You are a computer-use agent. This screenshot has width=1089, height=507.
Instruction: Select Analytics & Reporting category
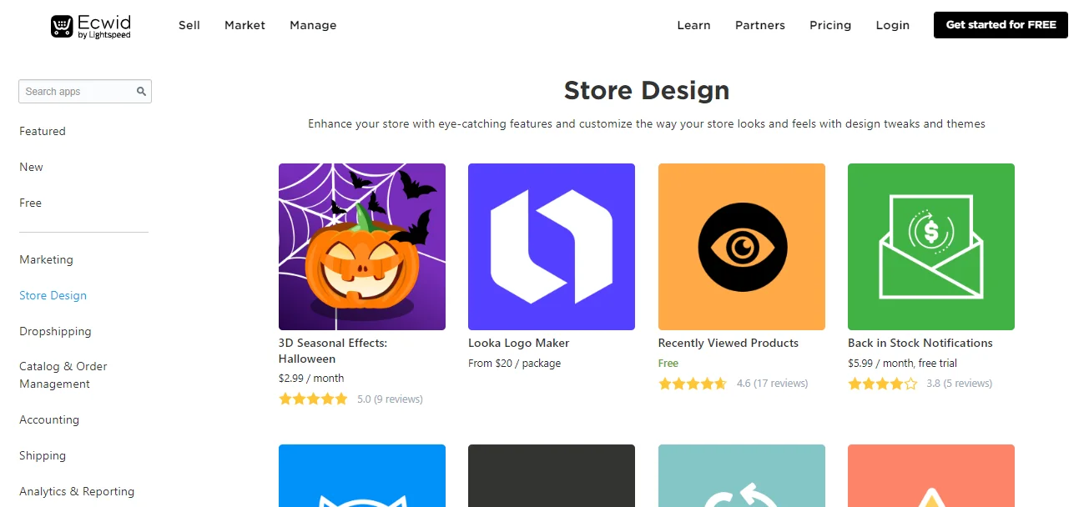point(77,491)
